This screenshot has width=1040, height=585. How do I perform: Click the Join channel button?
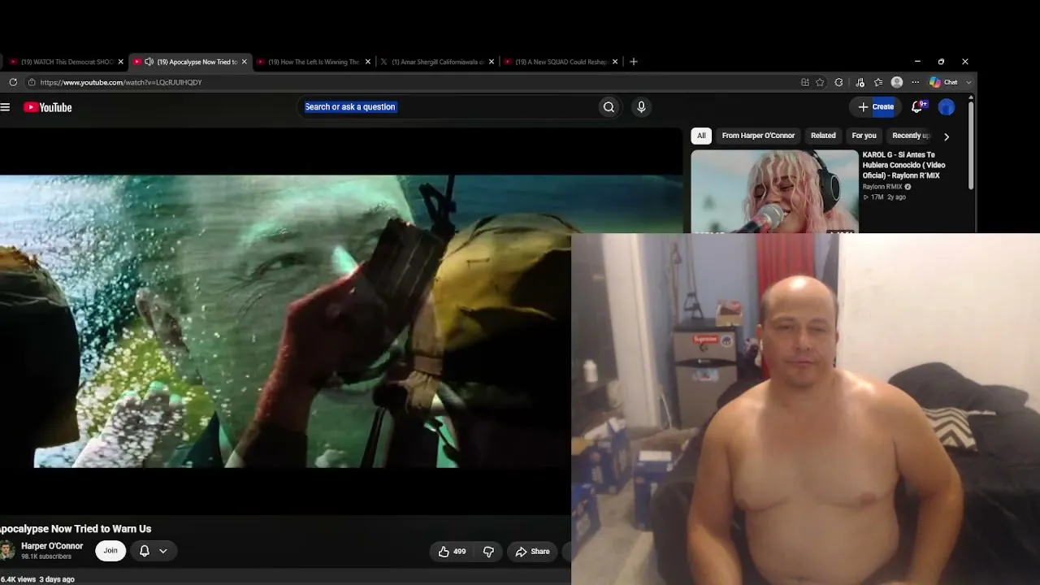[x=110, y=551]
